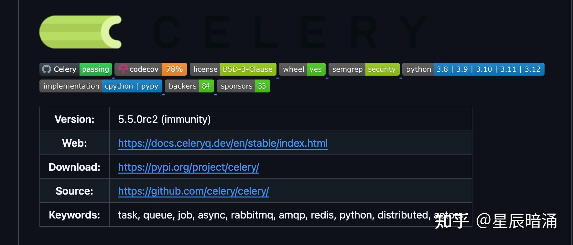This screenshot has height=245, width=573.
Task: Open the semgrep security badge
Action: [364, 69]
